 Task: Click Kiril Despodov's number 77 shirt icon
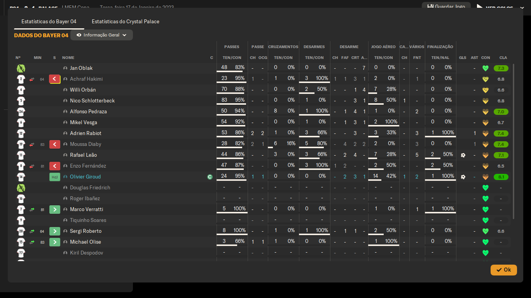tap(21, 253)
